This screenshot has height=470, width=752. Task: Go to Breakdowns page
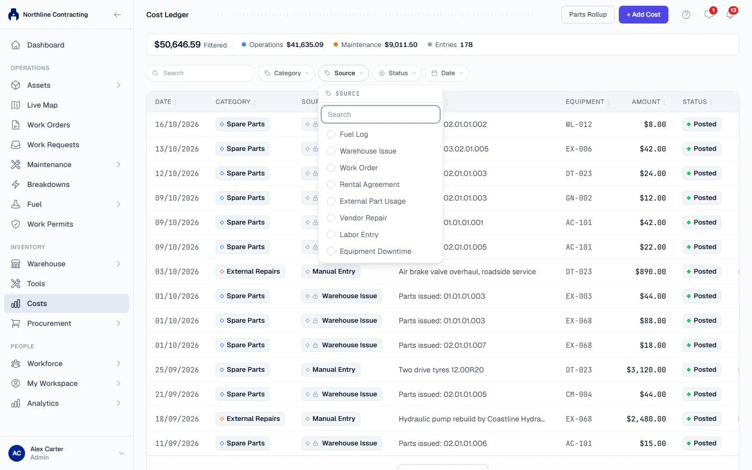[66, 184]
